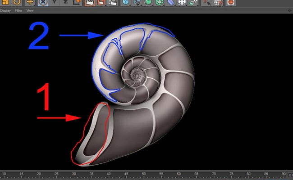Toggle the Y-axis lock
The width and height of the screenshot is (293, 180).
point(55,3)
